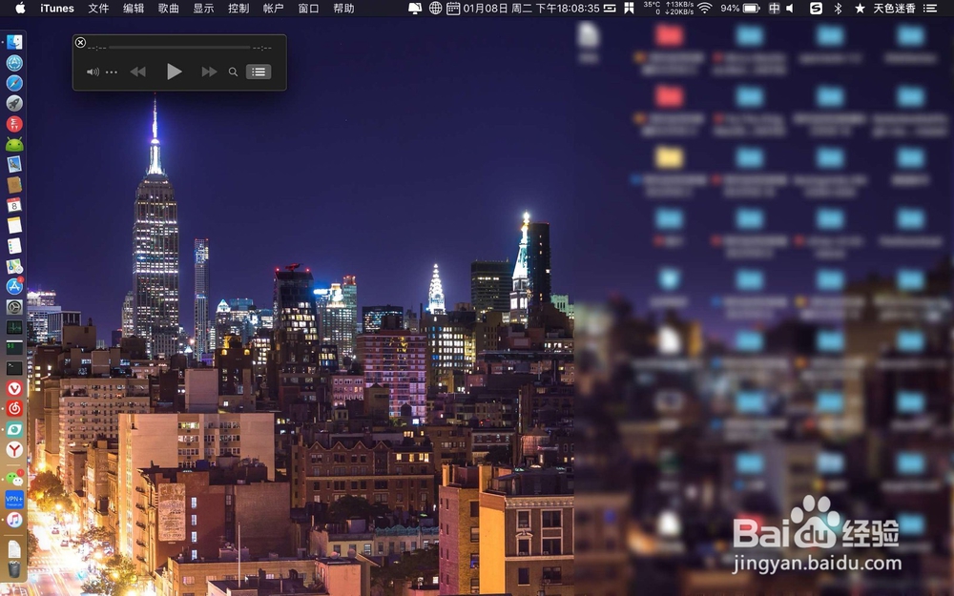The height and width of the screenshot is (596, 954).
Task: Open Calendar showing 8 in Dock
Action: [14, 205]
